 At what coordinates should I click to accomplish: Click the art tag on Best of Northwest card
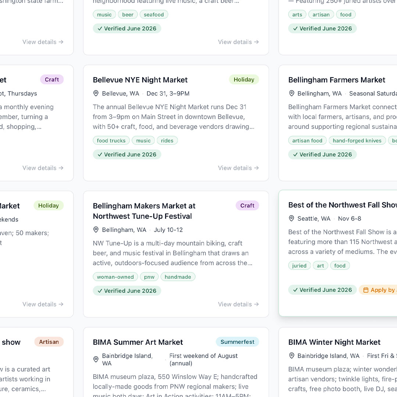(x=320, y=266)
